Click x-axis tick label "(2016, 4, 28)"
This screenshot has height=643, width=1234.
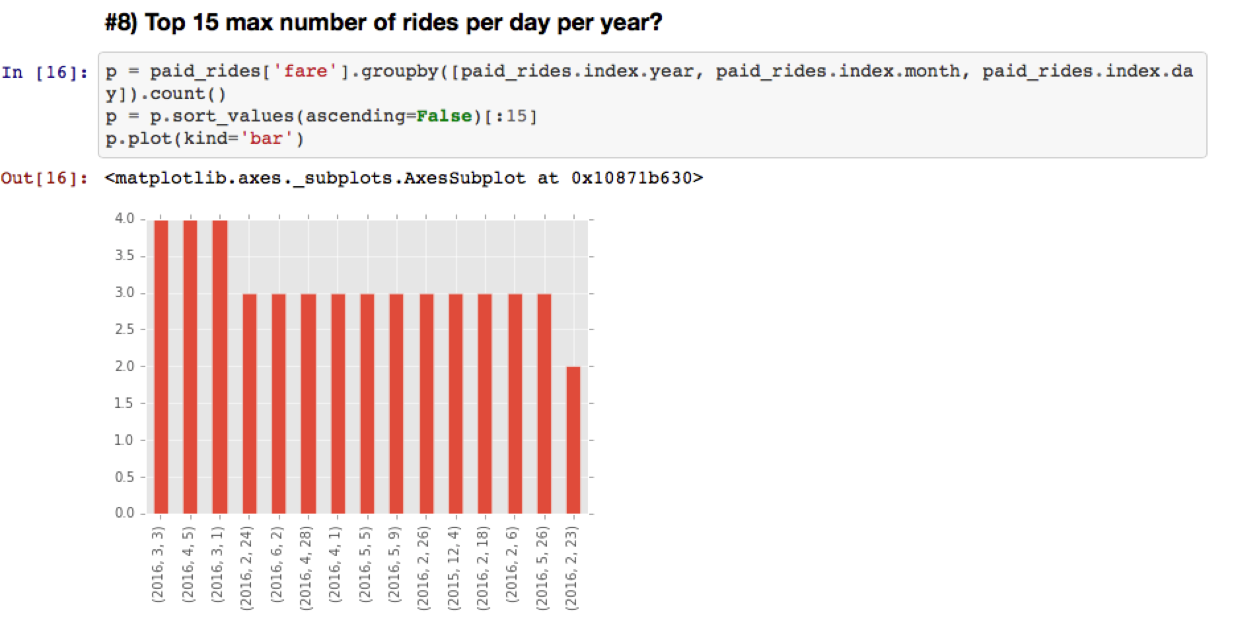305,568
